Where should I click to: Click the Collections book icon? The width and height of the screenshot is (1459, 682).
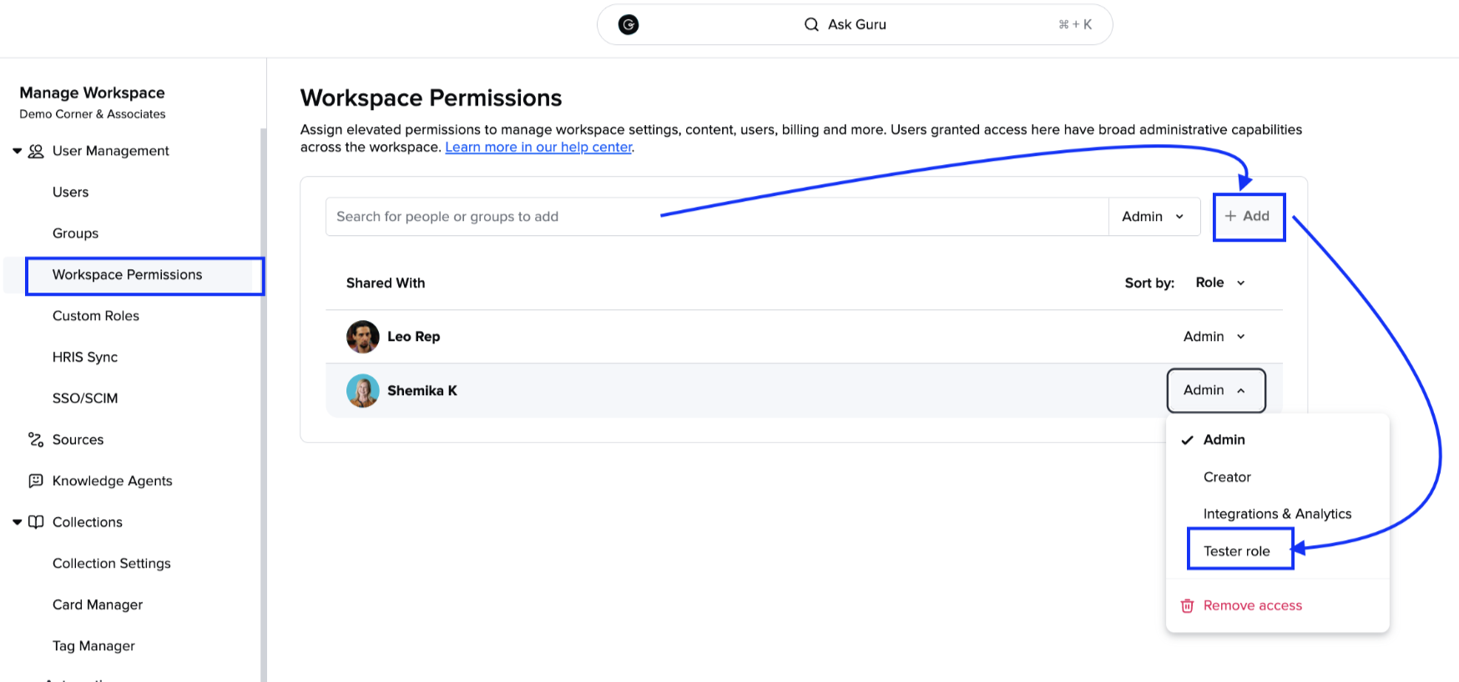pos(36,522)
